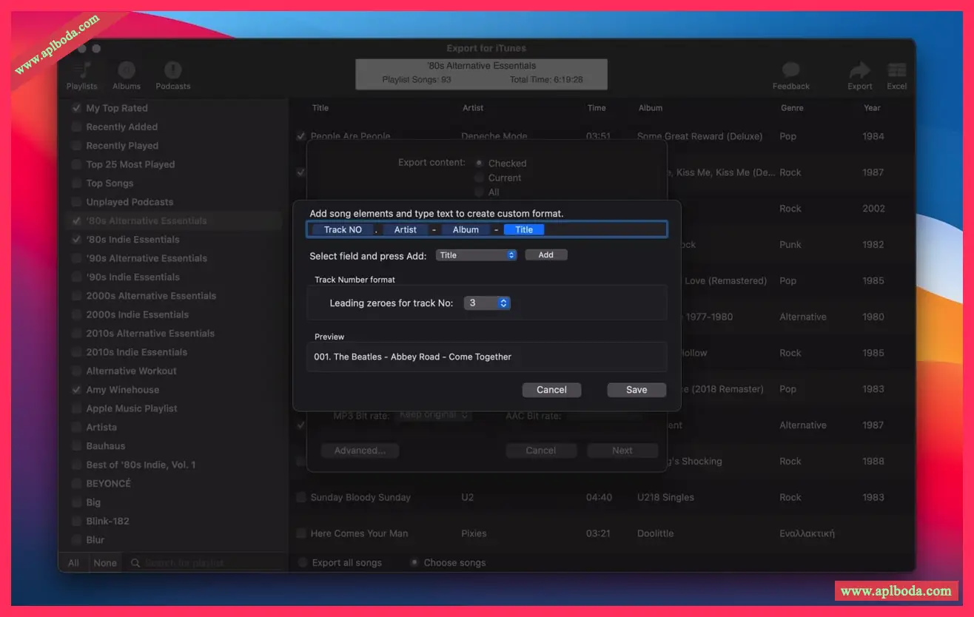Select the Track NO token
This screenshot has width=974, height=617.
(x=343, y=229)
